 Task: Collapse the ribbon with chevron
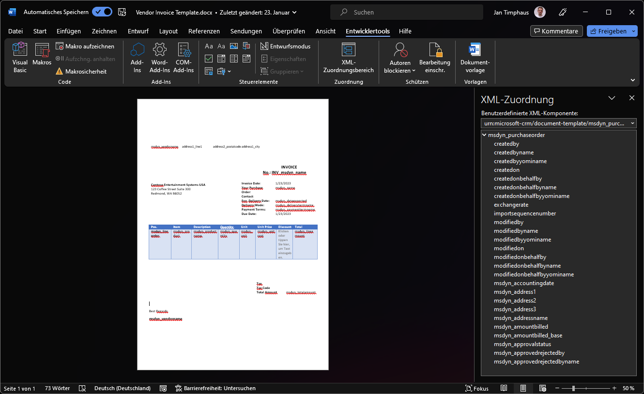[x=632, y=80]
